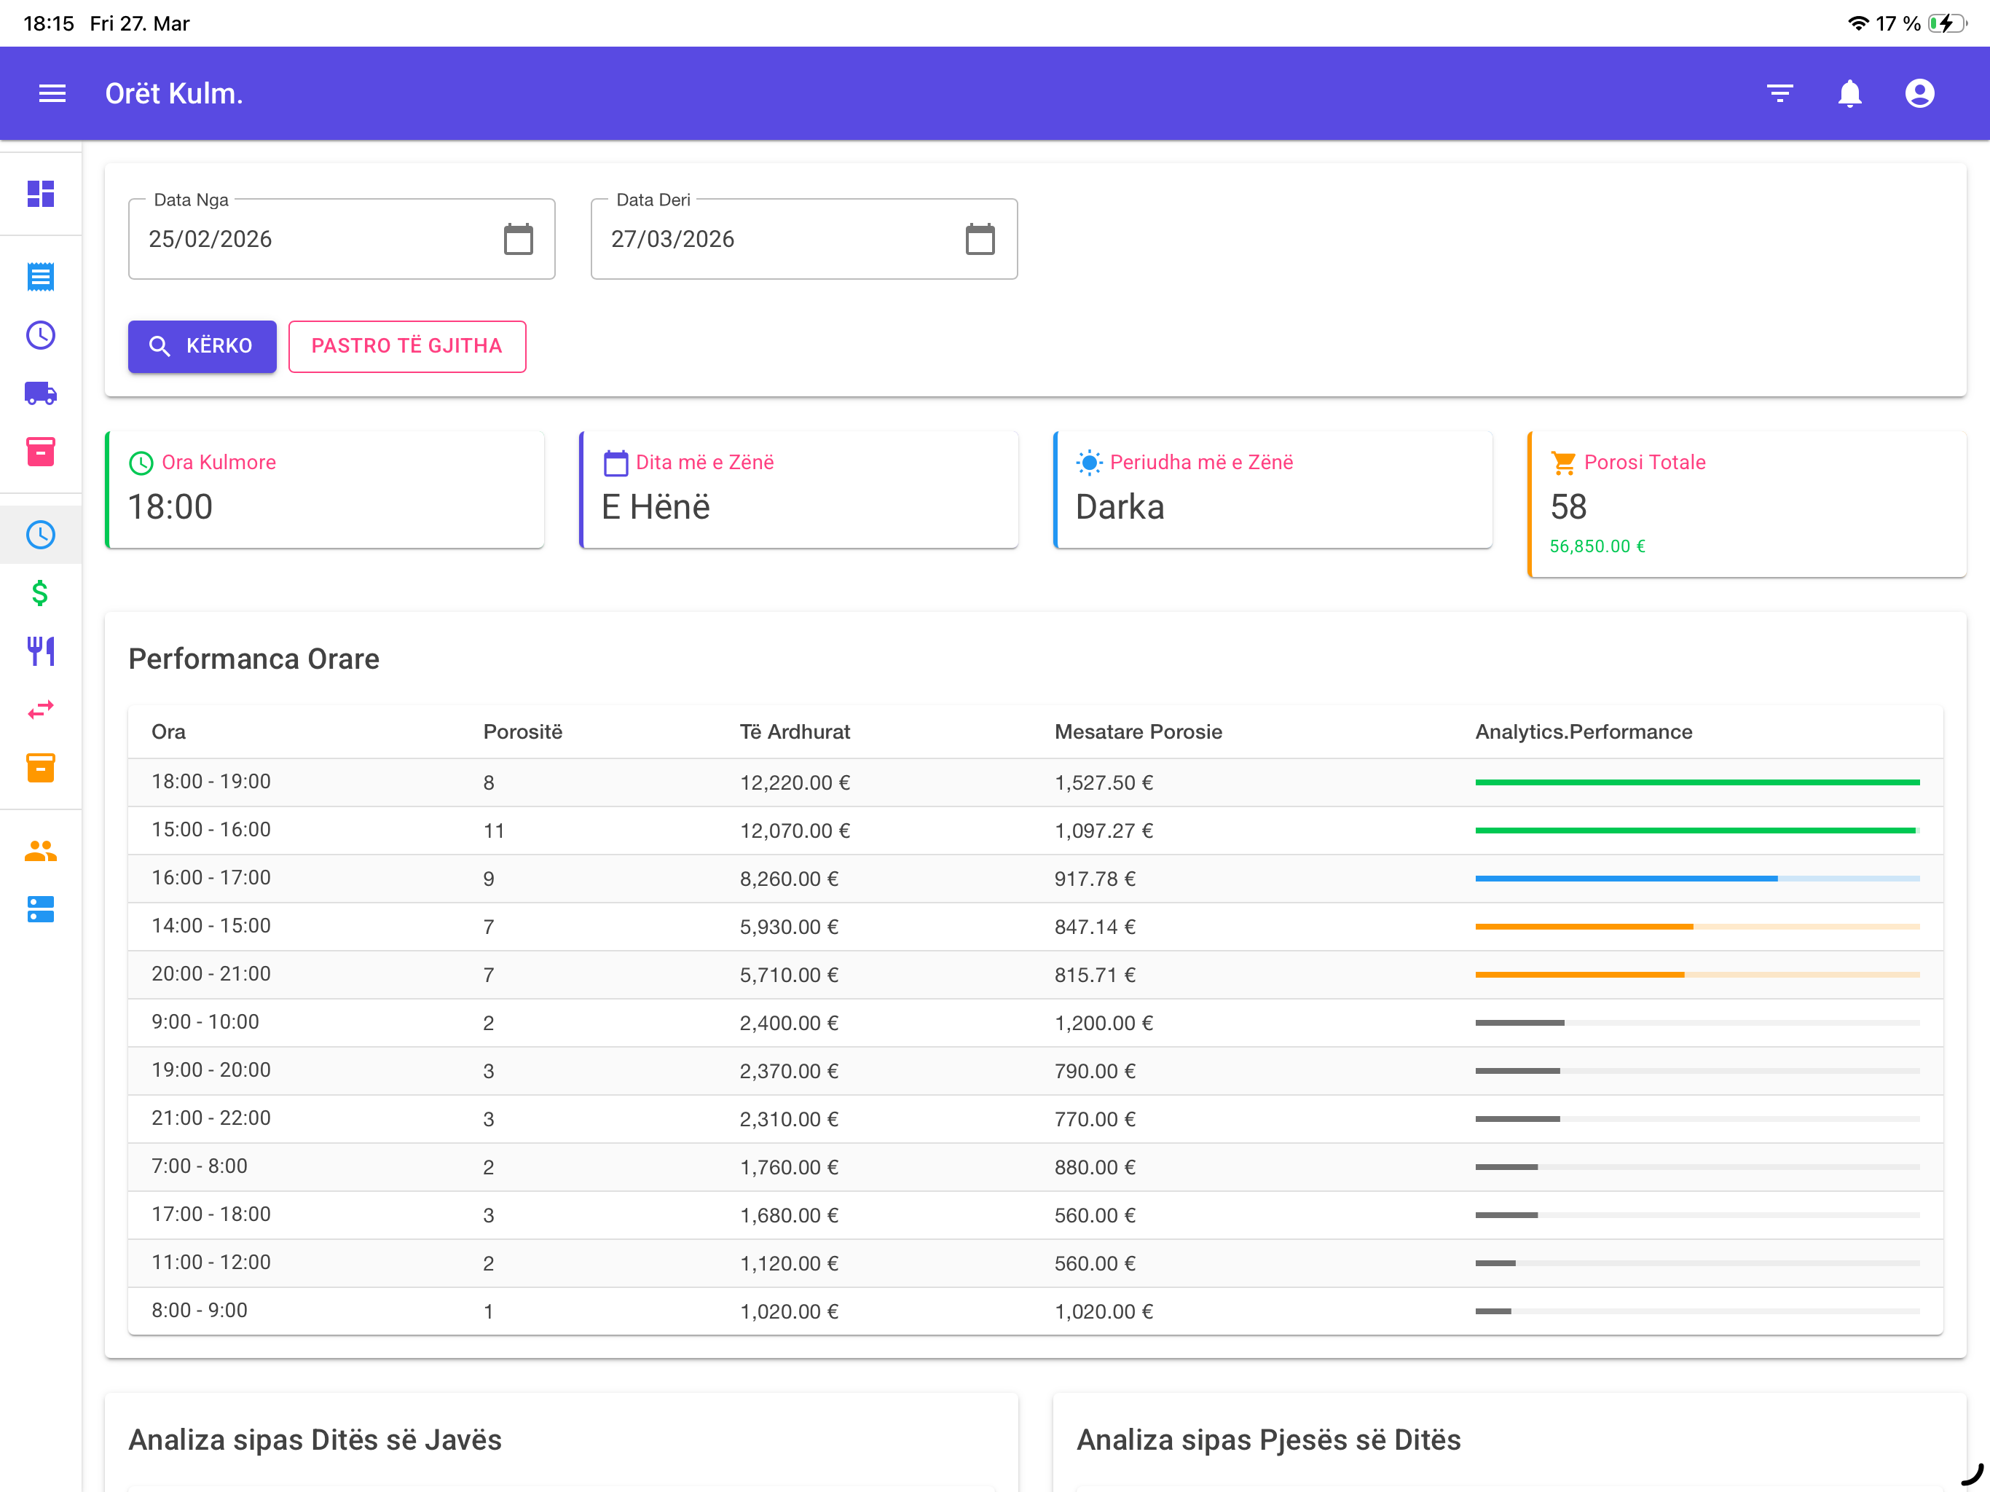
Task: Select the 8:00 - 9:00 row label
Action: (x=199, y=1310)
